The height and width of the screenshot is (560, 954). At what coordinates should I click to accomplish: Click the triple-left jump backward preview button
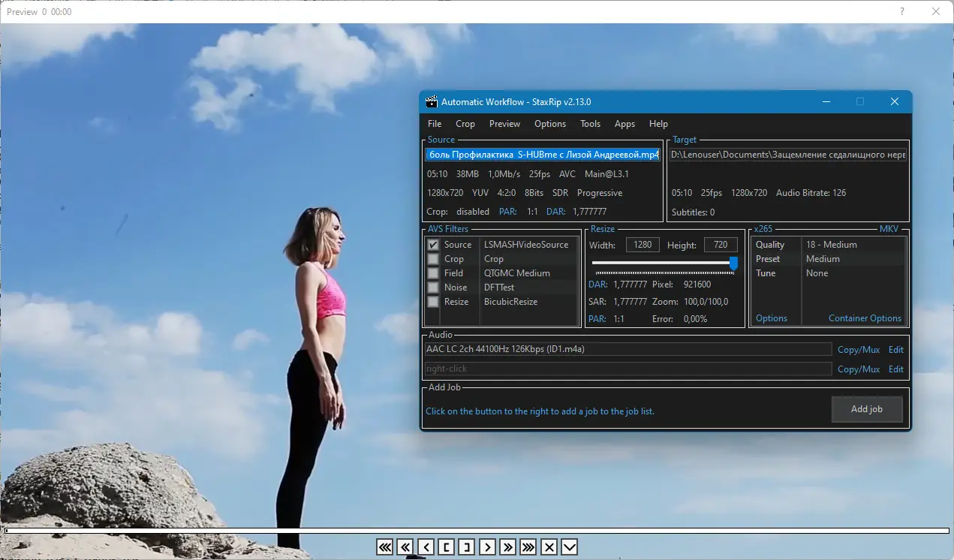(385, 547)
